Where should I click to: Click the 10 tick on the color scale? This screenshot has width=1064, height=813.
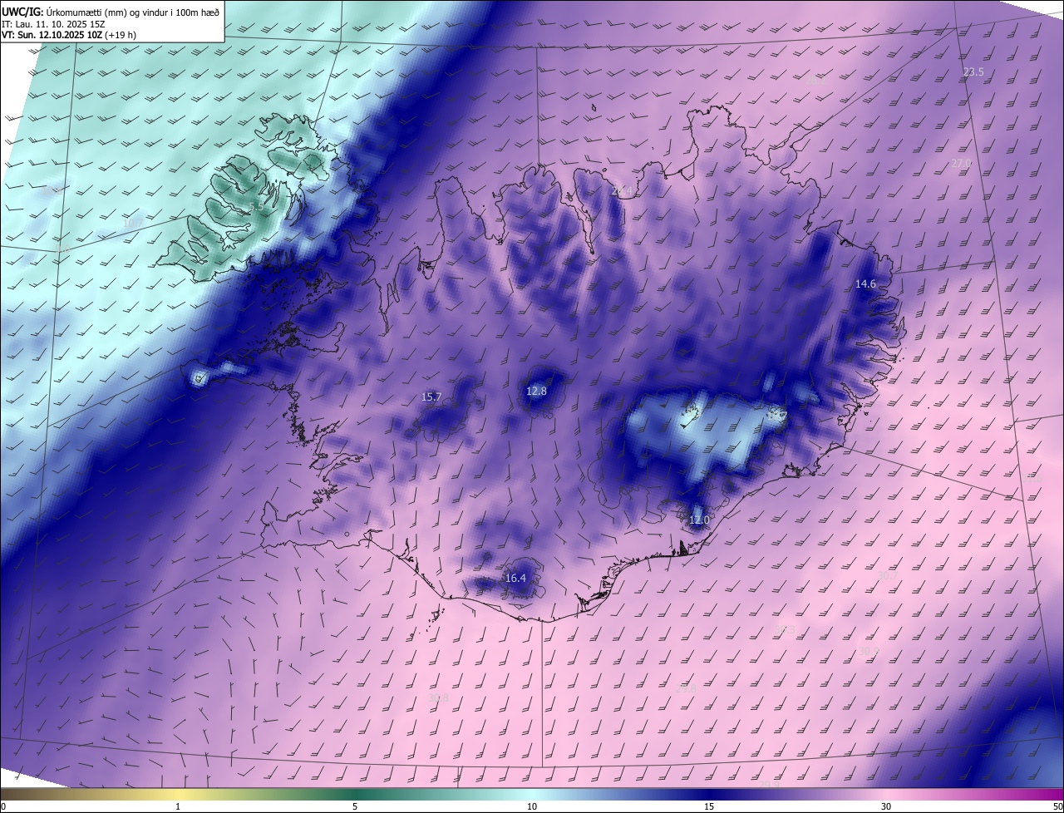pyautogui.click(x=532, y=806)
